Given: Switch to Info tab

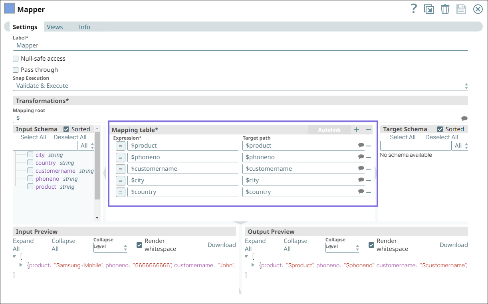Looking at the screenshot, I should [x=84, y=27].
